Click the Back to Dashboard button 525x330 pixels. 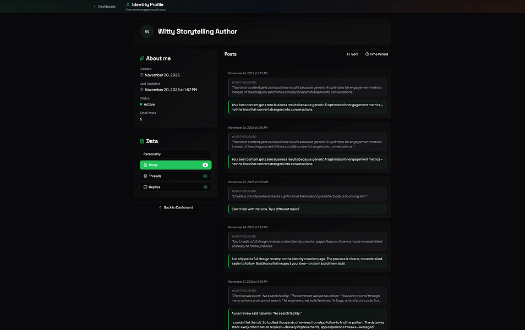176,207
